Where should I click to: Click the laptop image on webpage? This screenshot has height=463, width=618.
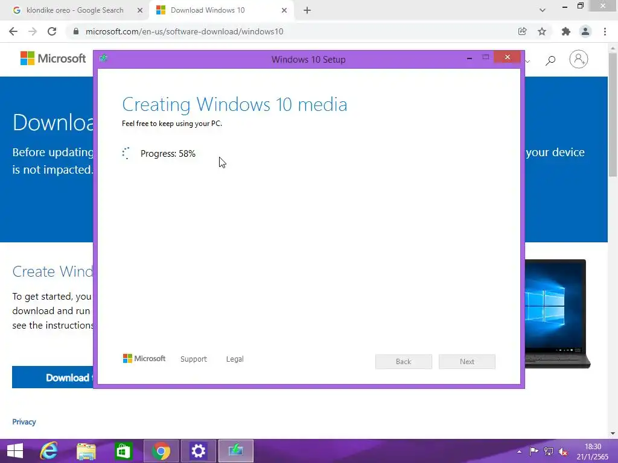(556, 313)
